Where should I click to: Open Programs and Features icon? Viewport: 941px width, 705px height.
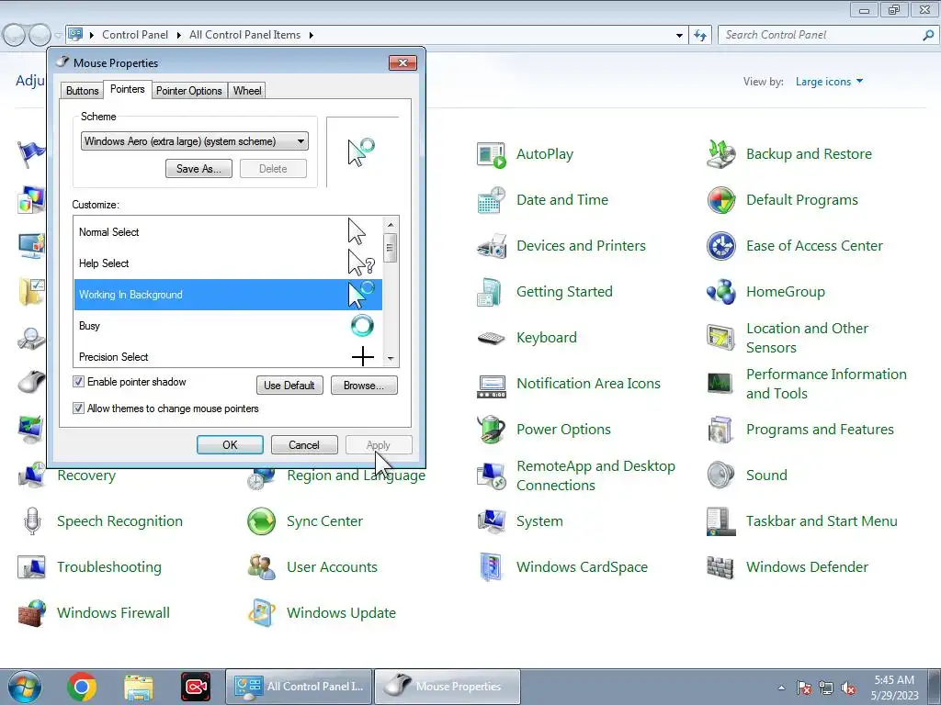coord(720,430)
